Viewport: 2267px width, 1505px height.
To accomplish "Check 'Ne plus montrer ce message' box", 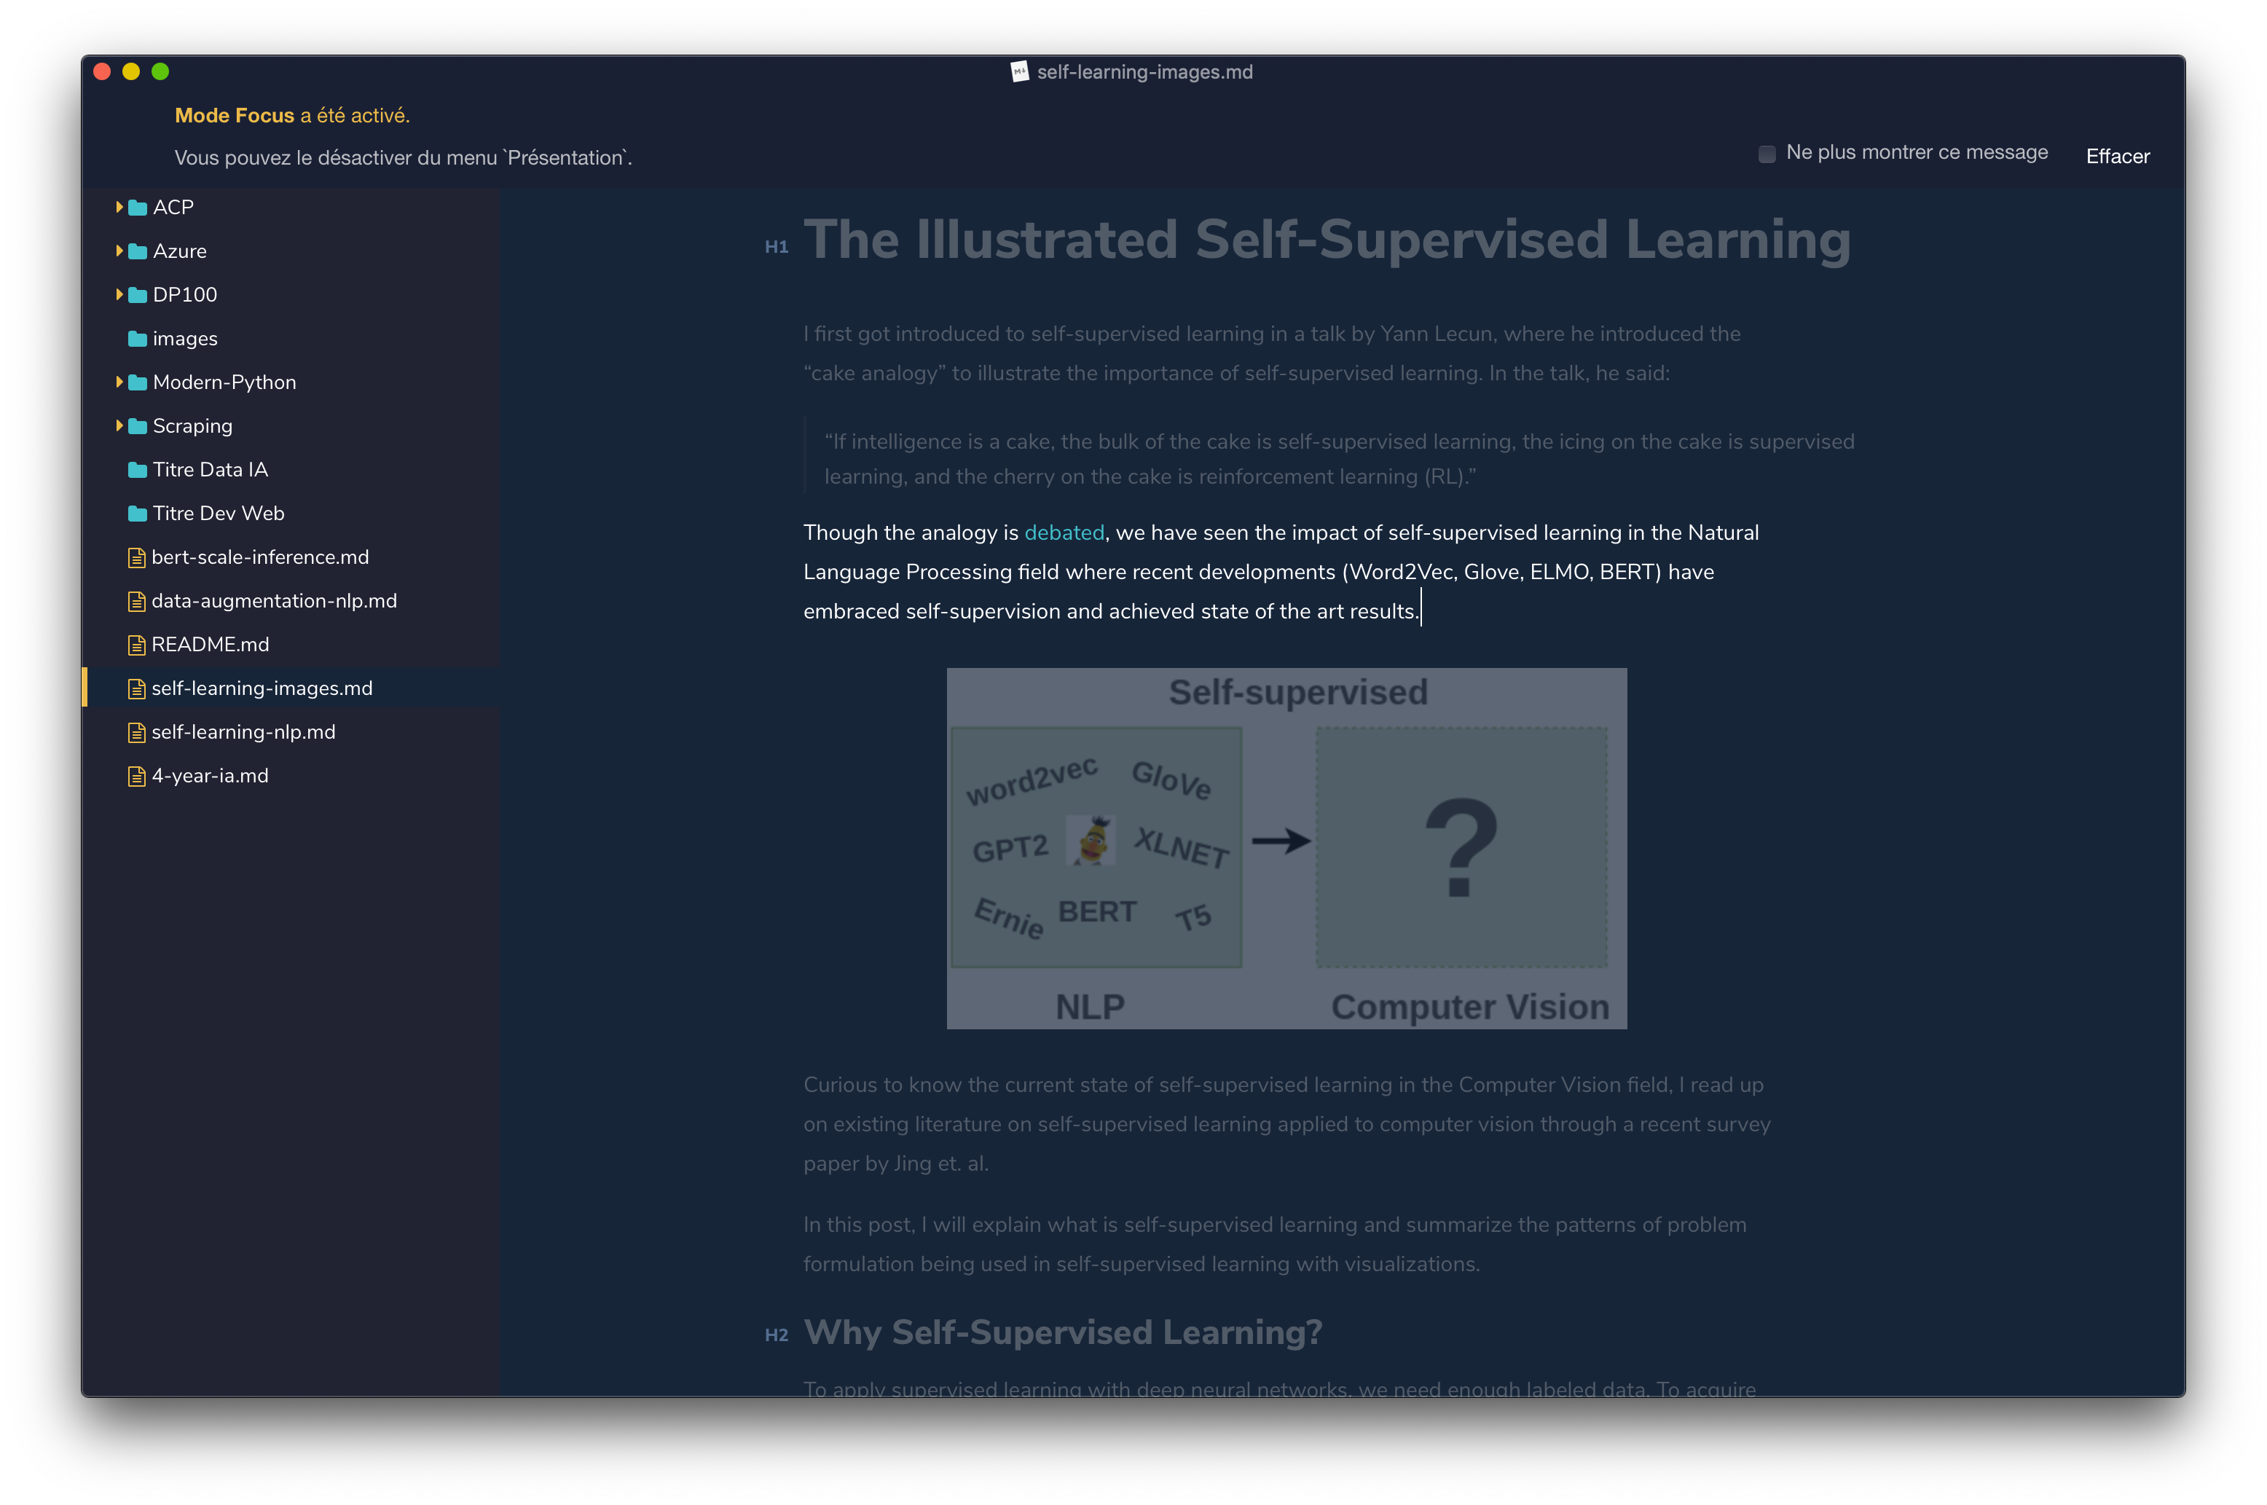I will pos(1766,154).
